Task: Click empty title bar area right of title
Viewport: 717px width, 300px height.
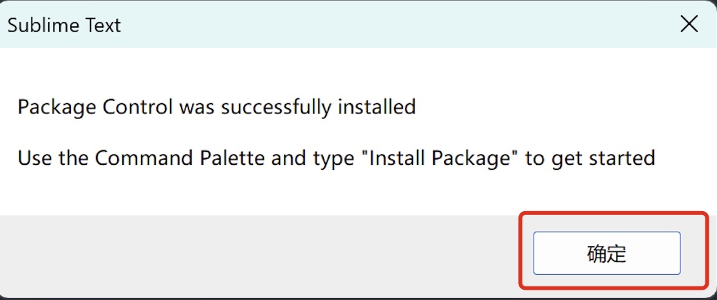Action: [x=386, y=24]
